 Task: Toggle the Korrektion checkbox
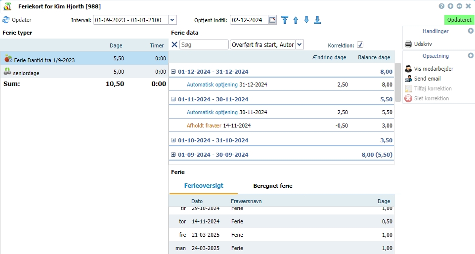(x=360, y=45)
